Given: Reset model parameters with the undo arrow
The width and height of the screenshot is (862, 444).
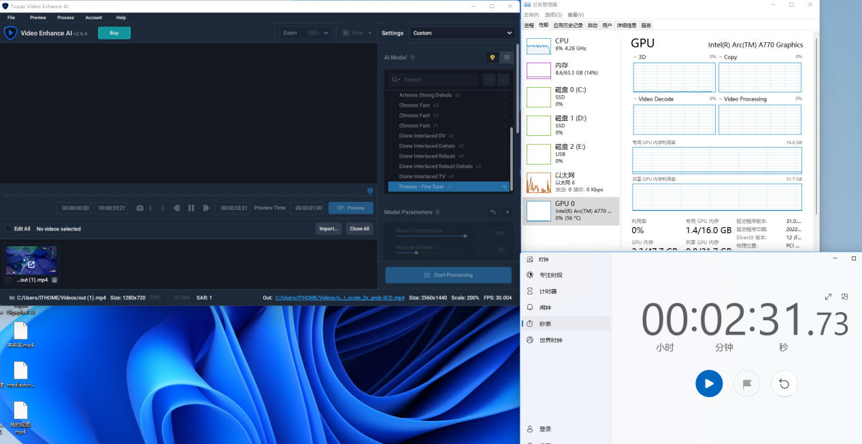Looking at the screenshot, I should tap(493, 212).
